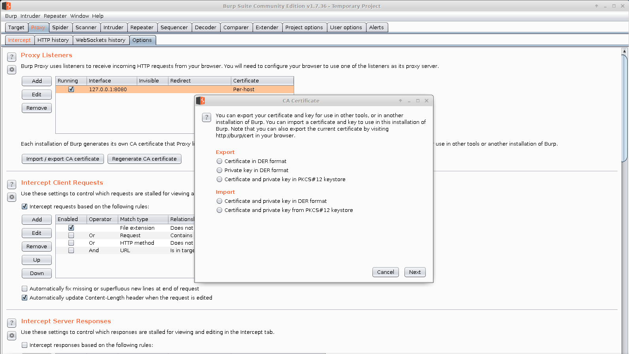Viewport: 629px width, 354px height.
Task: Open the Window menu
Action: (x=80, y=16)
